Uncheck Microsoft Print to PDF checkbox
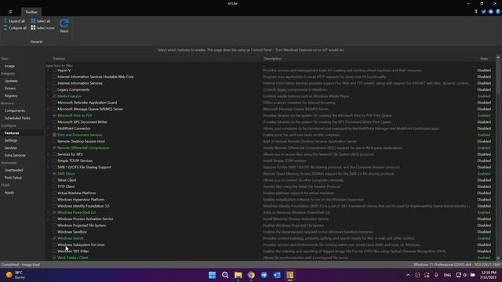The width and height of the screenshot is (502, 282). (x=54, y=115)
